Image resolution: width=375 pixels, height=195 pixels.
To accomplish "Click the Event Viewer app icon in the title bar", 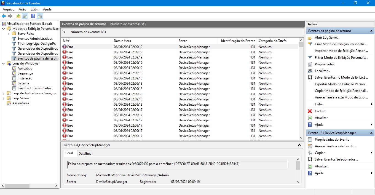I will (3, 3).
